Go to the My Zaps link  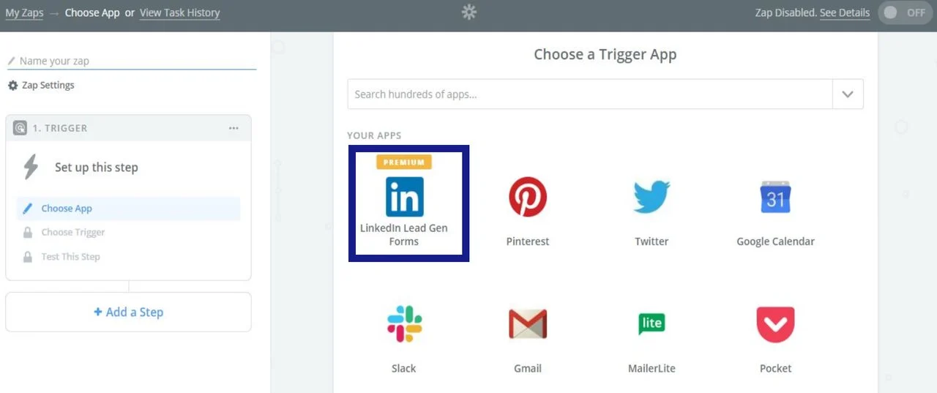point(24,13)
